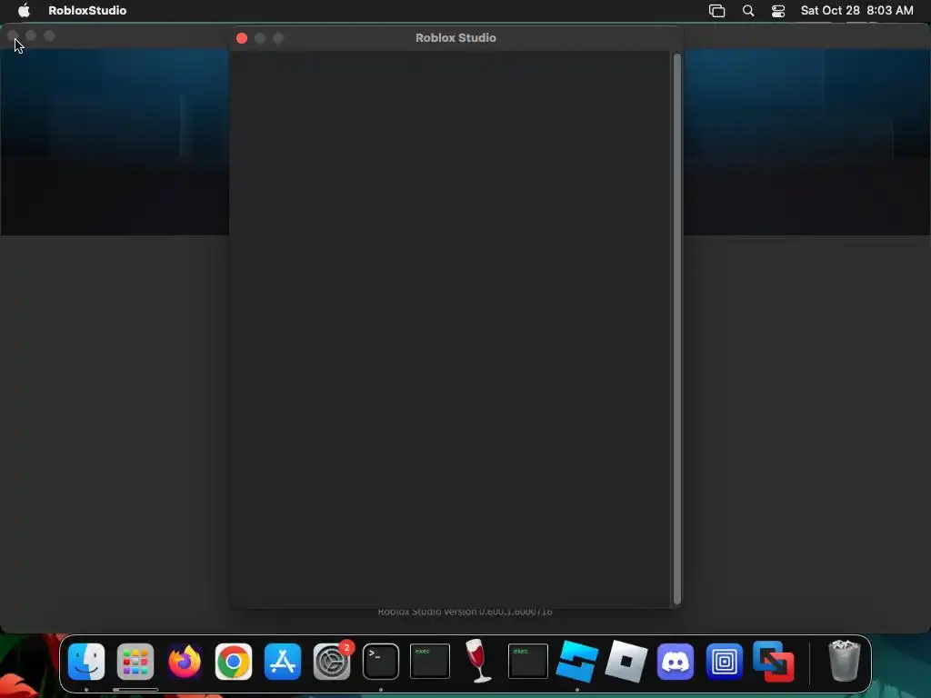931x698 pixels.
Task: Click the Roblox Studio dialog vertical scrollbar
Action: point(676,329)
